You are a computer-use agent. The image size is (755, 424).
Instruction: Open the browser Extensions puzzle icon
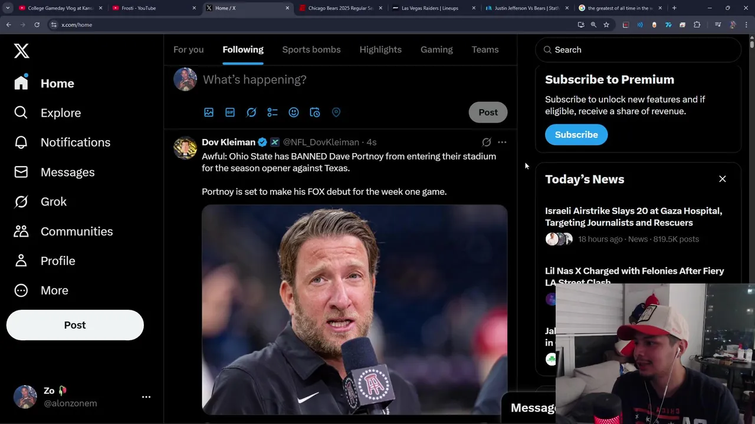[x=697, y=25]
